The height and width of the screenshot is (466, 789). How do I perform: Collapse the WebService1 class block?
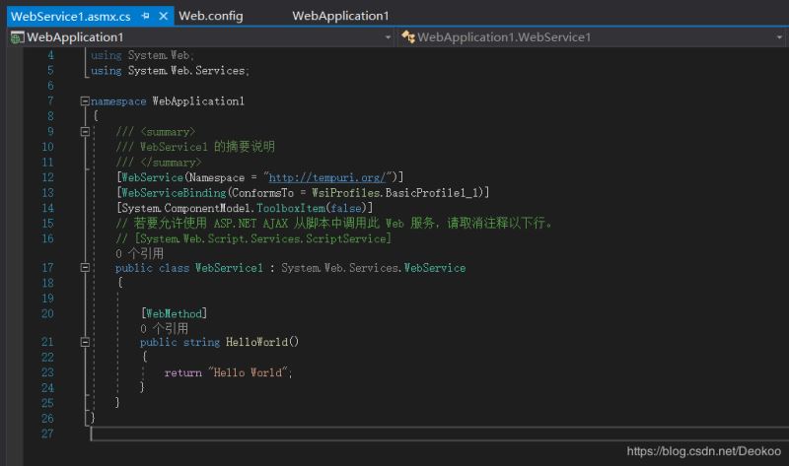click(x=85, y=267)
